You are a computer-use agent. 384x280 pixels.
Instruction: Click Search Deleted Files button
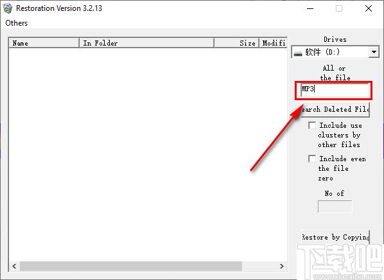point(335,109)
